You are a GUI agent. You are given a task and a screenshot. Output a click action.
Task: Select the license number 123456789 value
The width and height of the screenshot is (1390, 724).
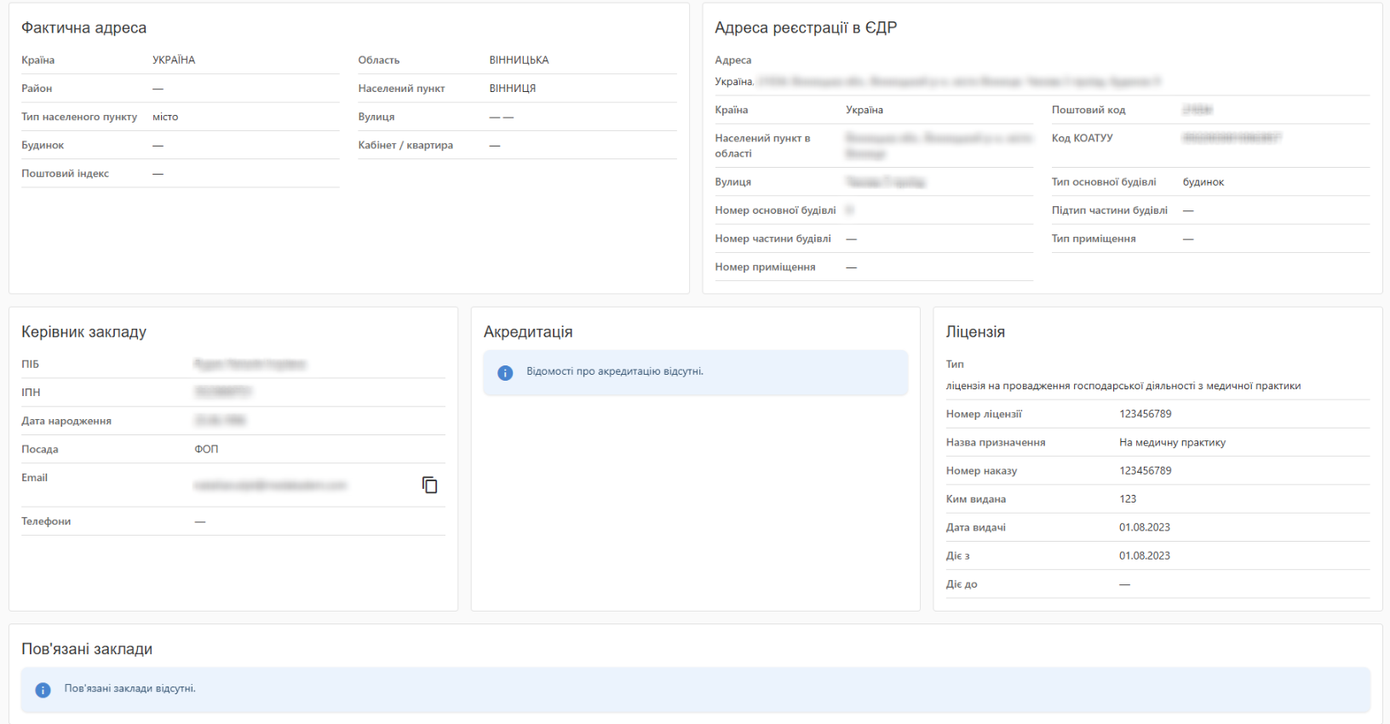point(1145,414)
